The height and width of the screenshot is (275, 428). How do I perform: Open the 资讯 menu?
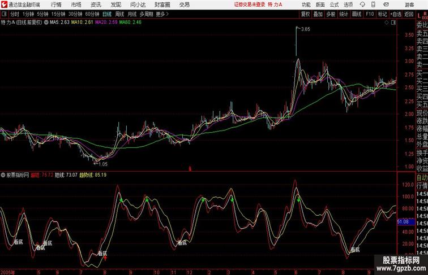tap(96, 5)
